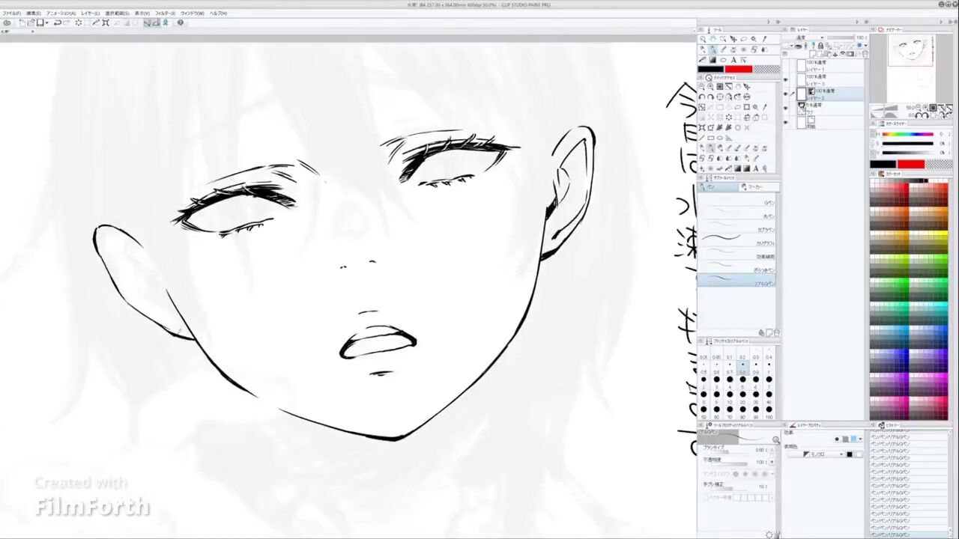Click the Transform icon in the command bar
959x539 pixels.
(106, 23)
